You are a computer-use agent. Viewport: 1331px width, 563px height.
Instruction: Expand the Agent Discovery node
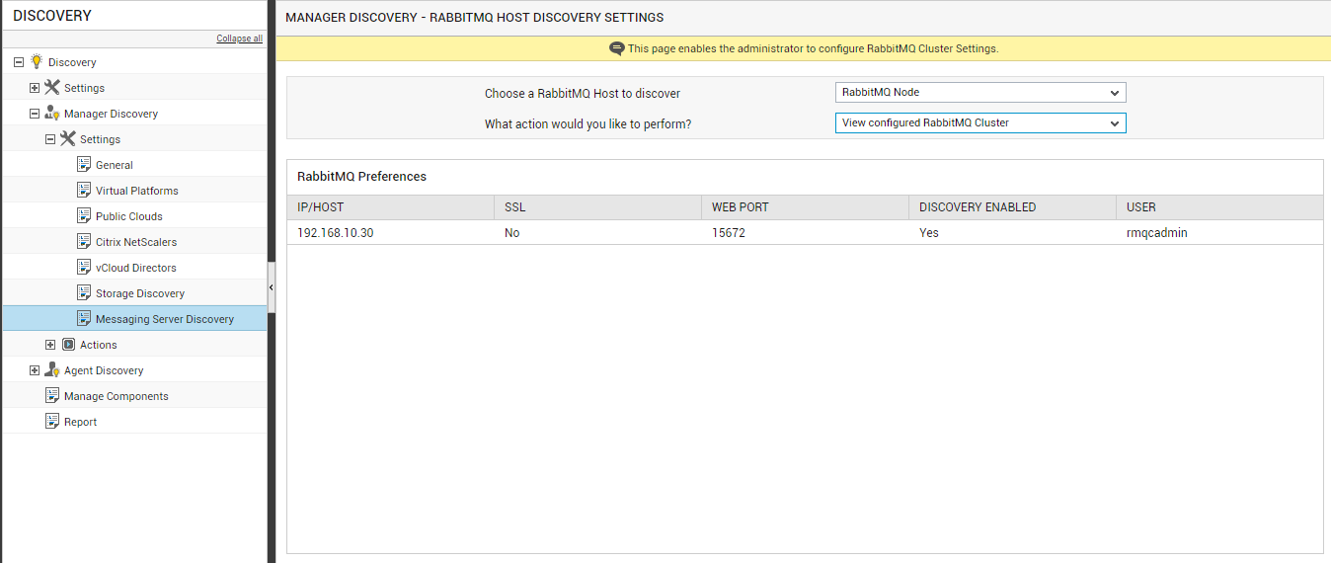35,370
